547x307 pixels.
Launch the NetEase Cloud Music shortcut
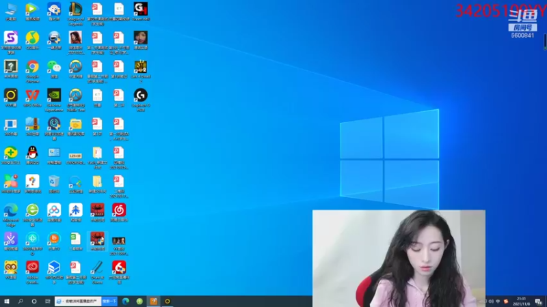[119, 213]
